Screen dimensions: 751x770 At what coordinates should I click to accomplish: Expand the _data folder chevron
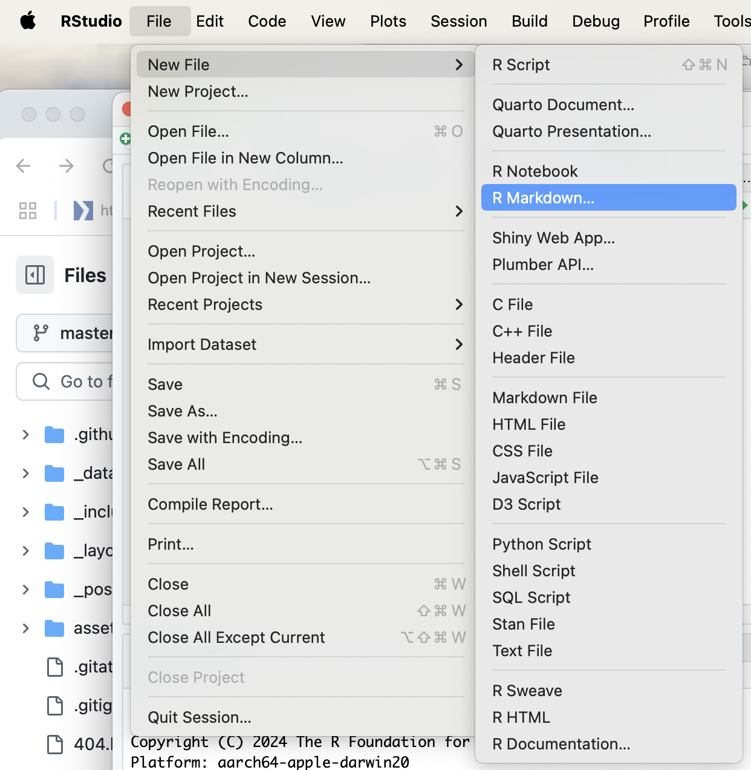(x=25, y=473)
